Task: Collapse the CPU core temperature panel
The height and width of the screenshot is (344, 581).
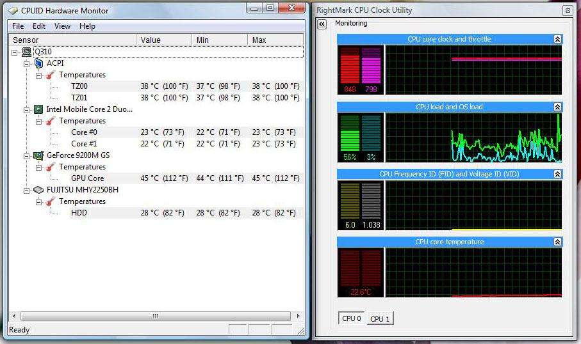Action: point(557,242)
